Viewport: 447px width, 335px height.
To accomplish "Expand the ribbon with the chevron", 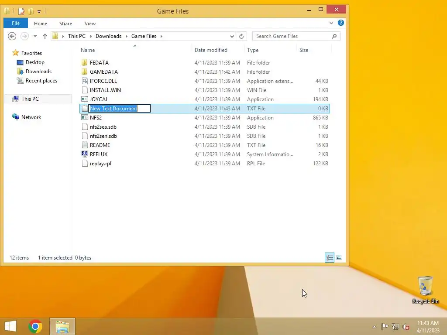I will pyautogui.click(x=331, y=23).
